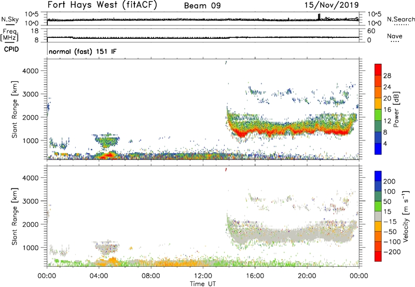Click the '12:00' time tick label
Screen dimensions: 415x287
[x=203, y=276]
